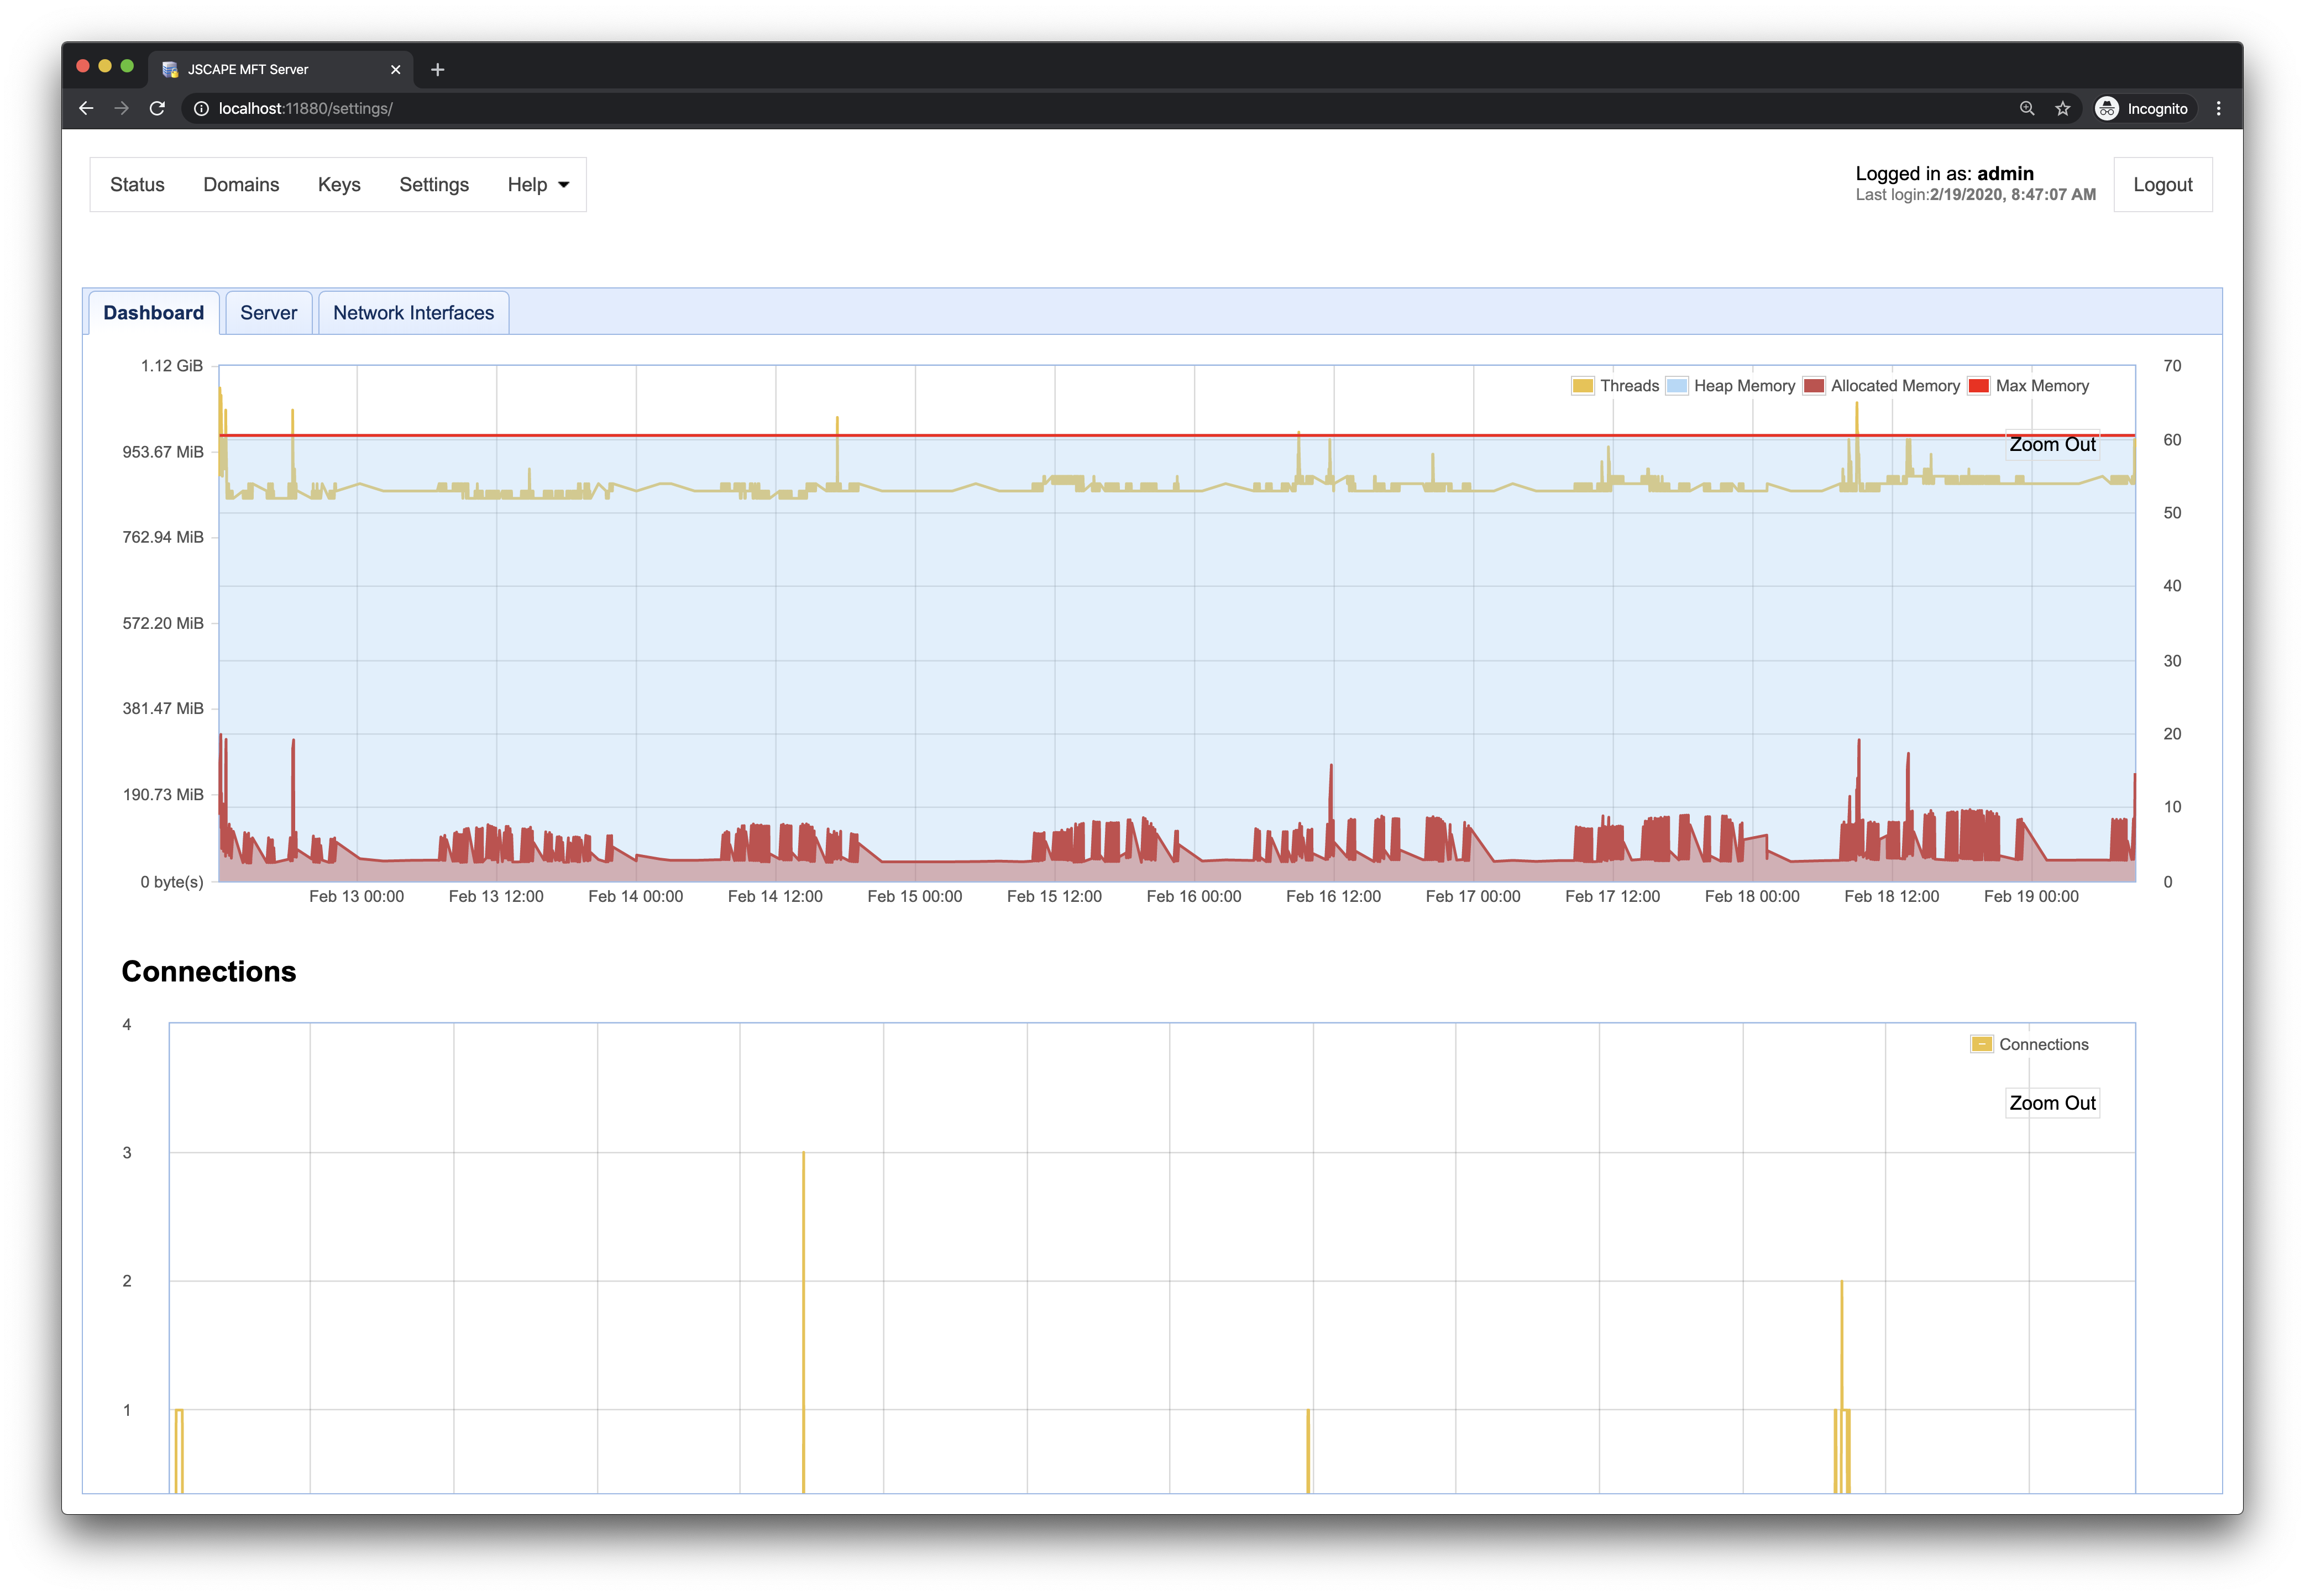Click the Logout button
The width and height of the screenshot is (2305, 1596).
click(x=2162, y=184)
